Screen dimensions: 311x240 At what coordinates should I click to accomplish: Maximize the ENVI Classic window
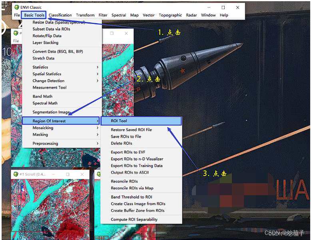[223, 7]
